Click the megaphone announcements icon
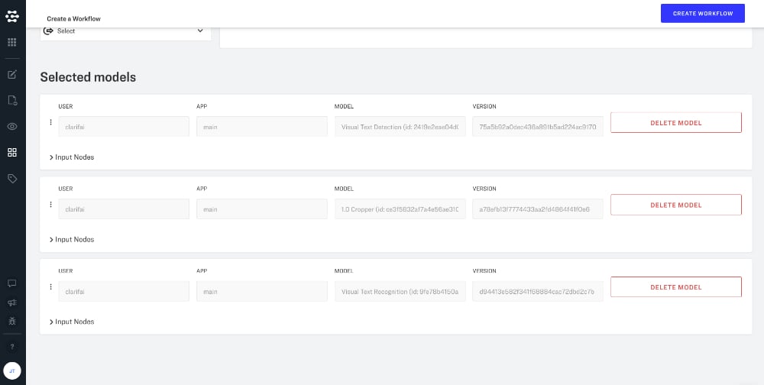Viewport: 764px width, 385px height. (12, 302)
